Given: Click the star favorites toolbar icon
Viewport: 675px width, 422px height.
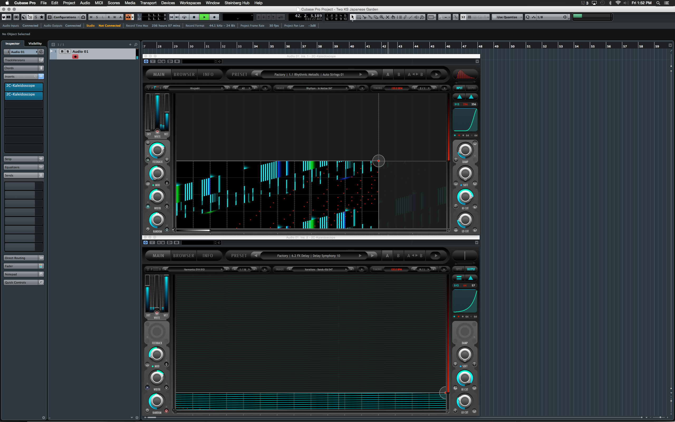Looking at the screenshot, I should tap(42, 17).
